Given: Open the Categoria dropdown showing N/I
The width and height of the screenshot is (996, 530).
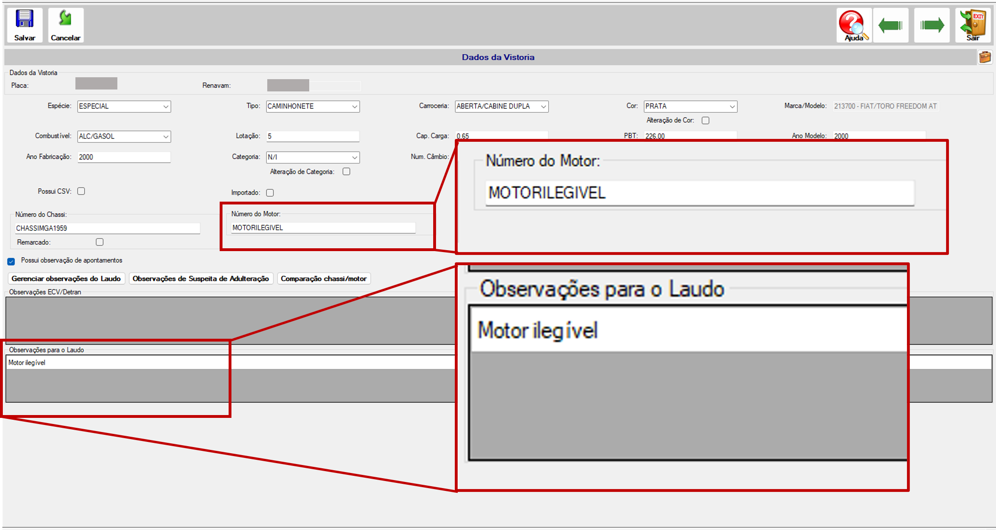Looking at the screenshot, I should pyautogui.click(x=313, y=157).
